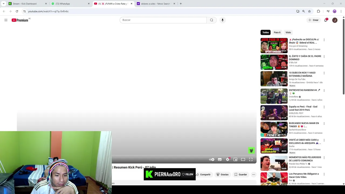Open 10 SUBS EN KICK video thumbnail

pos(274,79)
